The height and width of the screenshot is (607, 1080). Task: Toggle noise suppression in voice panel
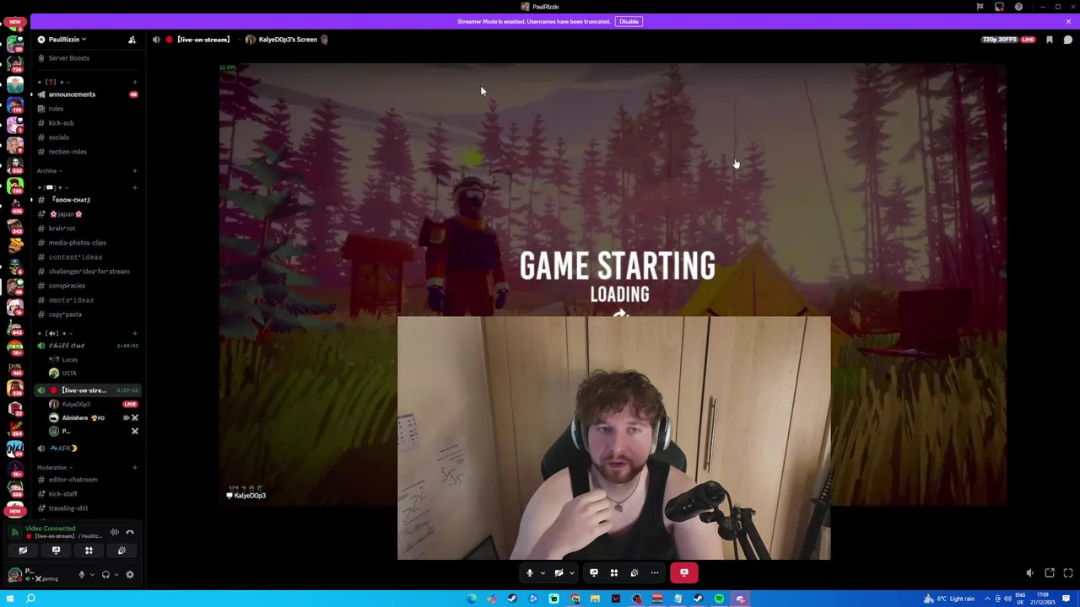(x=115, y=532)
